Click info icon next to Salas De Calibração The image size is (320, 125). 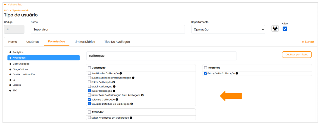tap(117, 99)
